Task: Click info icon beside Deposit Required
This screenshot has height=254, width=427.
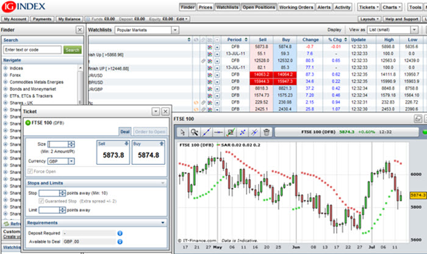Action: [x=120, y=233]
